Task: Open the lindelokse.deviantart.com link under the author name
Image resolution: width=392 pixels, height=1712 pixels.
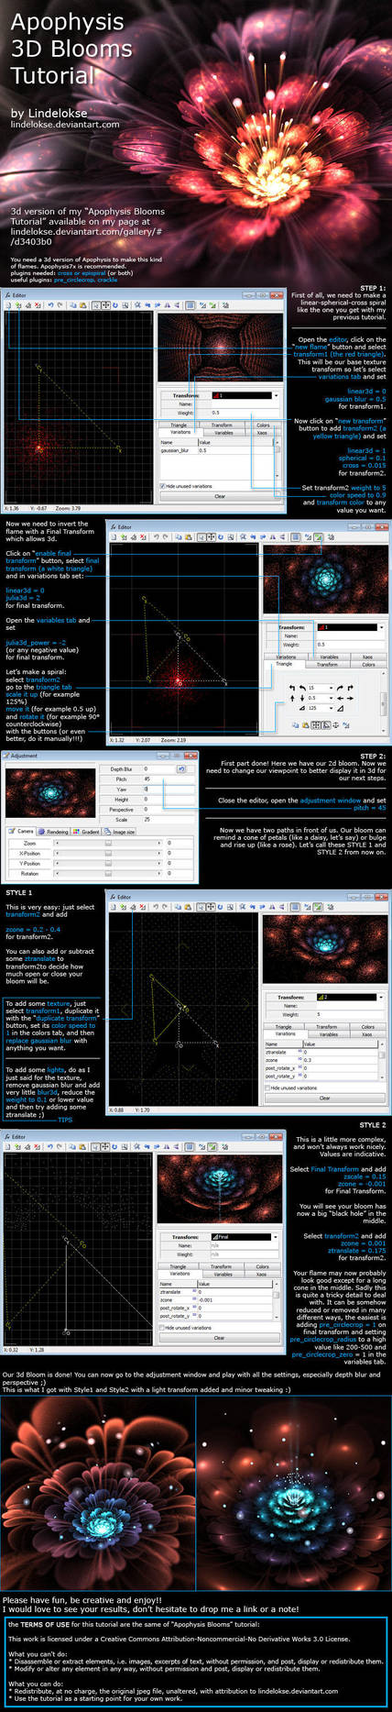Action: (64, 124)
